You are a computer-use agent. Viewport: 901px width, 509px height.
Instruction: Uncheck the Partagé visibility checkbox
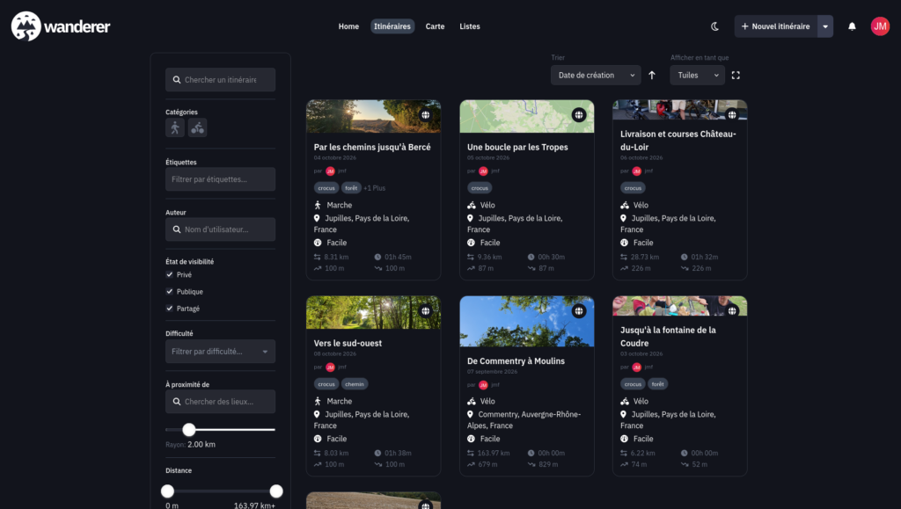[170, 309]
